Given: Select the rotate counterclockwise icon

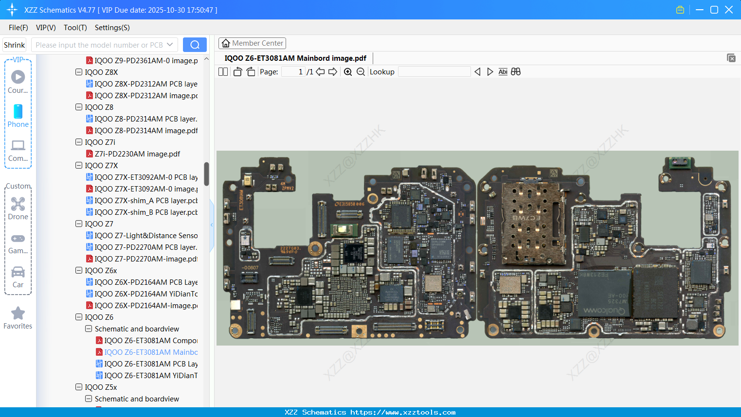Looking at the screenshot, I should click(x=237, y=71).
